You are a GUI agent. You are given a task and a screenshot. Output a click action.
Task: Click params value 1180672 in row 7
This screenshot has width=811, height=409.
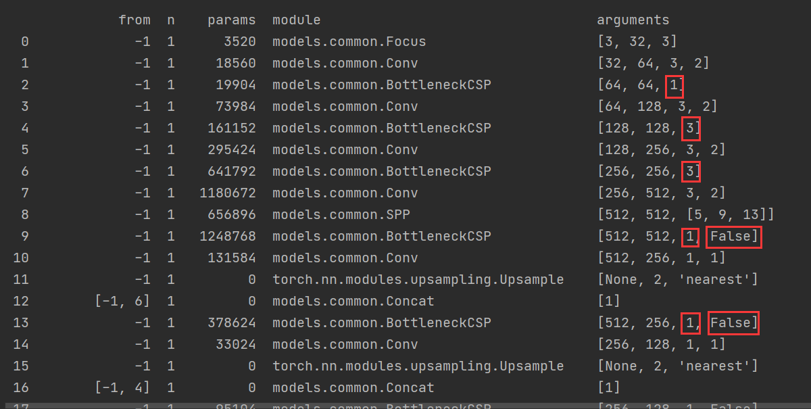[228, 193]
